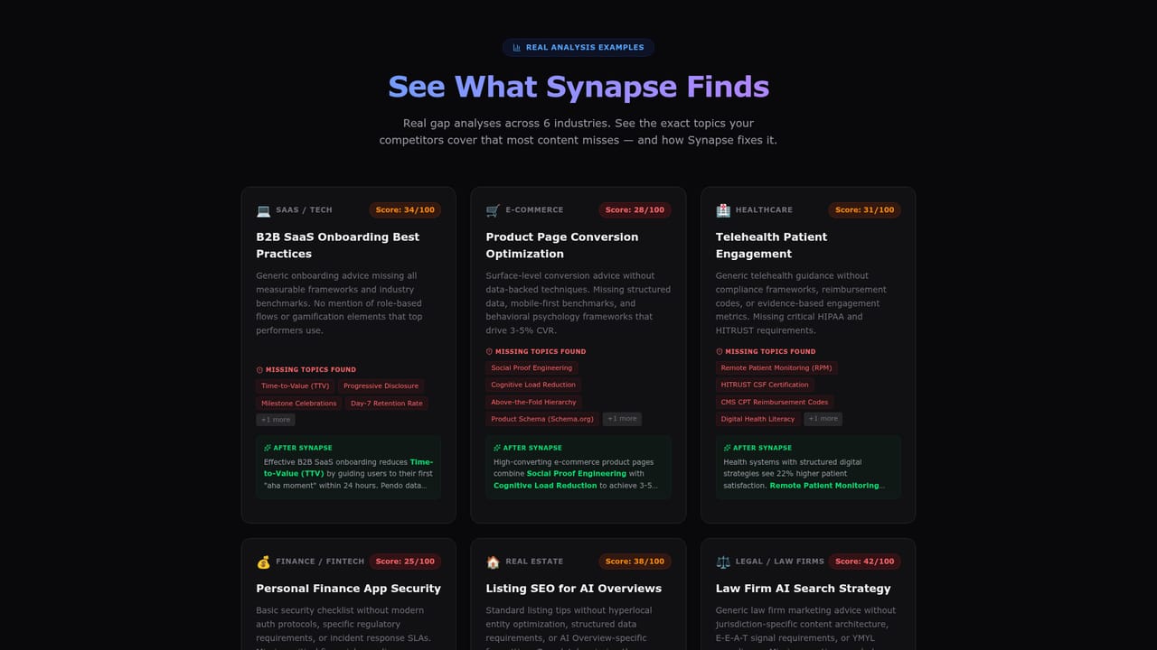
Task: Select the 'CMS CPT Reimbursement Codes' topic tag
Action: click(x=775, y=403)
